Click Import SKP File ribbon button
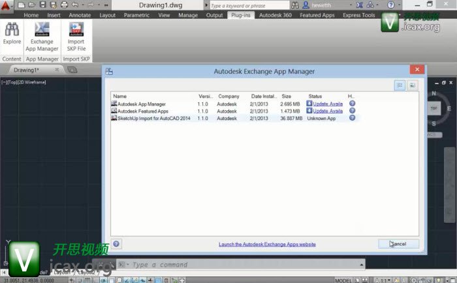The width and height of the screenshot is (457, 283). [x=76, y=37]
